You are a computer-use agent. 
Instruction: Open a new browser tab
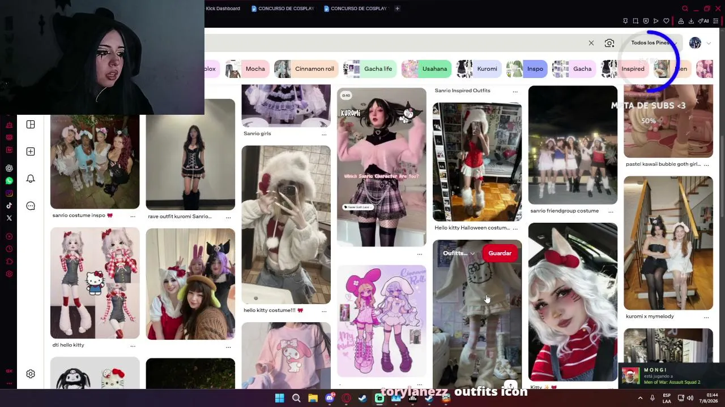coord(397,8)
